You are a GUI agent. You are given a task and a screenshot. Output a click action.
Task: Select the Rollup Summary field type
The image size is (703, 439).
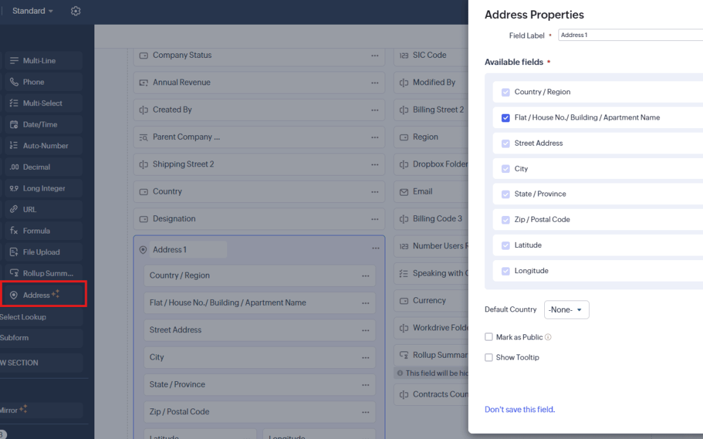tap(44, 273)
